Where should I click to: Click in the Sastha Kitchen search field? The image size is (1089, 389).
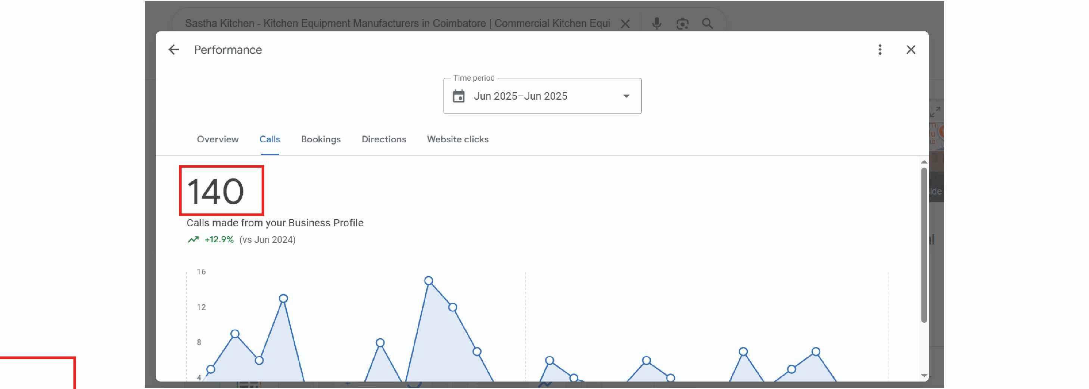396,23
